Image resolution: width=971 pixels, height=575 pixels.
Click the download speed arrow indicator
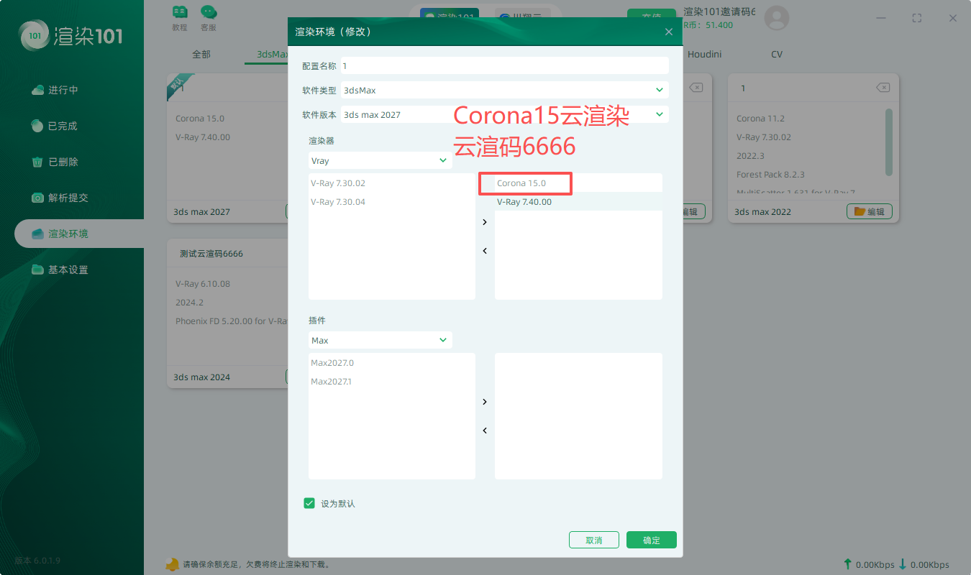(903, 564)
